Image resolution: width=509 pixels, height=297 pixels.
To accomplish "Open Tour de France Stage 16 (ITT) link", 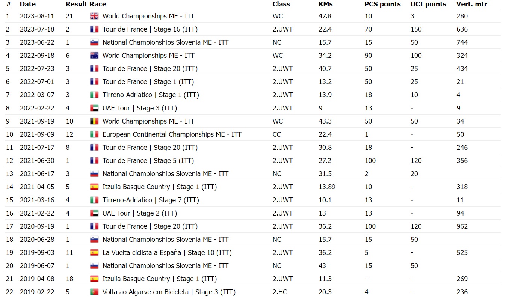I will click(150, 29).
